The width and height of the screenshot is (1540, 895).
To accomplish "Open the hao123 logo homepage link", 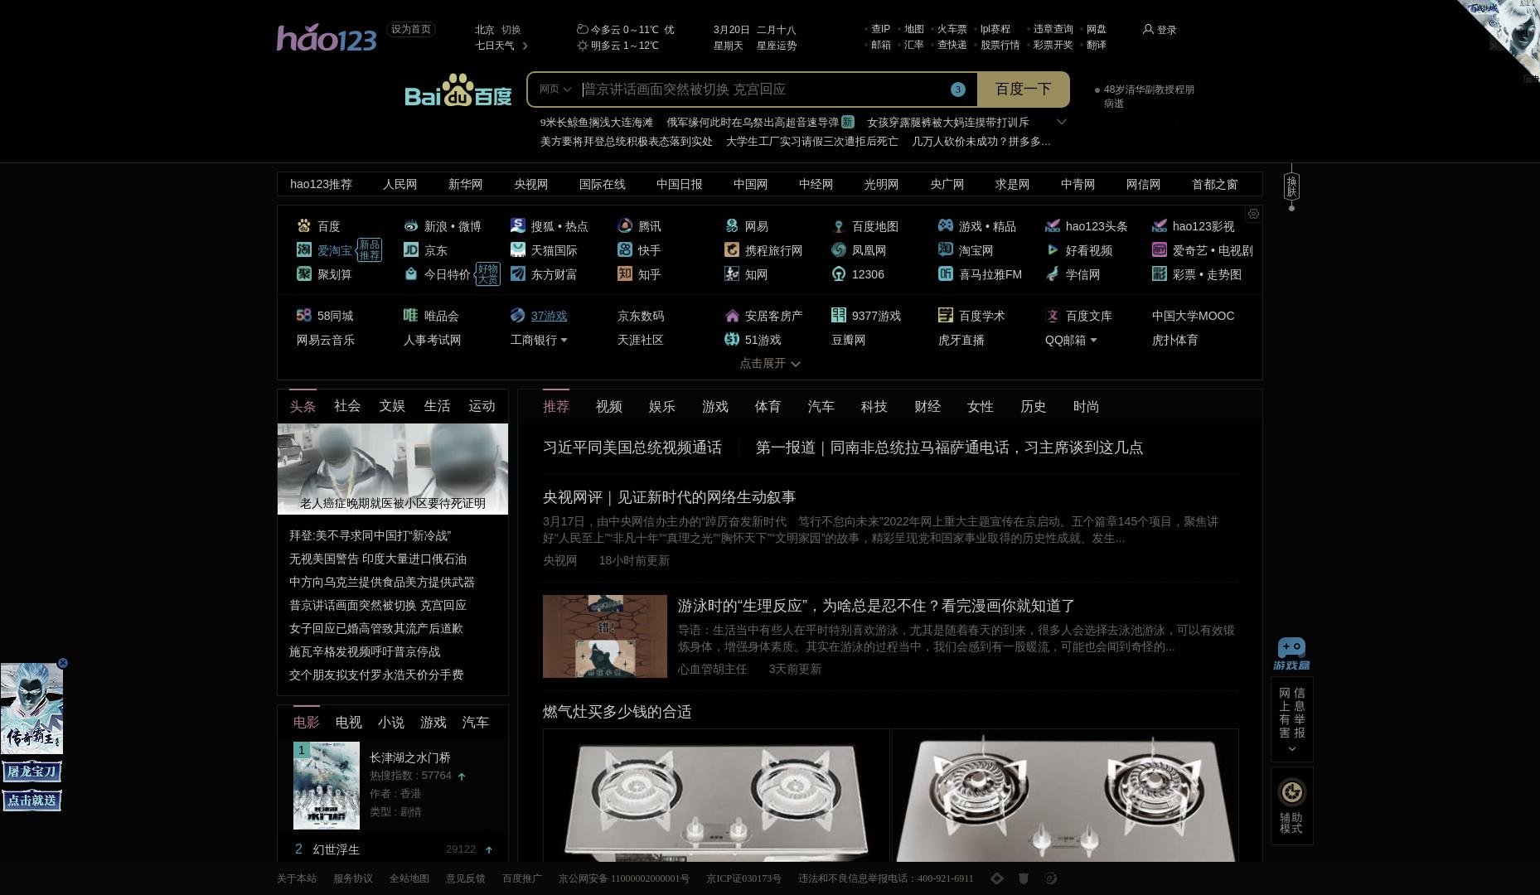I will 327,38.
